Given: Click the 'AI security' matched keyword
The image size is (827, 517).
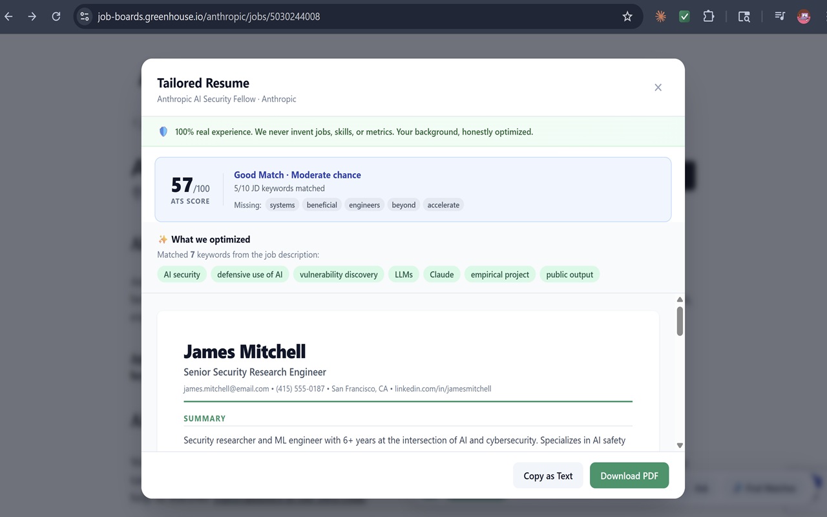Looking at the screenshot, I should (182, 275).
